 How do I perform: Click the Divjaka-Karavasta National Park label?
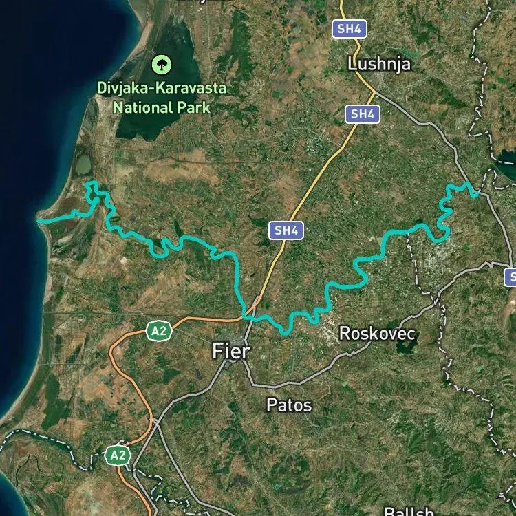tap(161, 98)
